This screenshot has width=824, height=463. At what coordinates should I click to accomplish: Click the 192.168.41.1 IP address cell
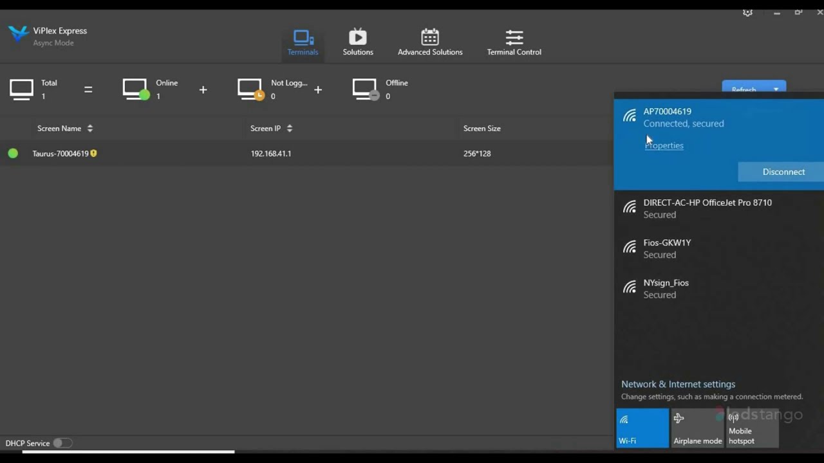pos(271,154)
